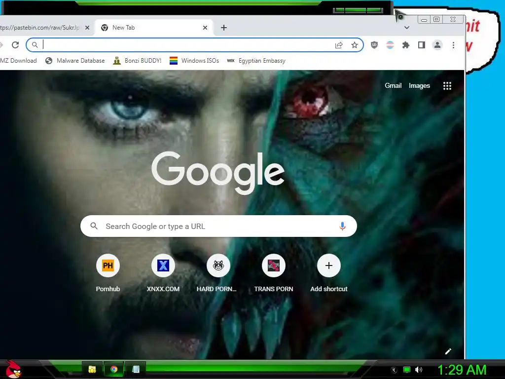Switch to the pastebin.com tab

pos(40,28)
